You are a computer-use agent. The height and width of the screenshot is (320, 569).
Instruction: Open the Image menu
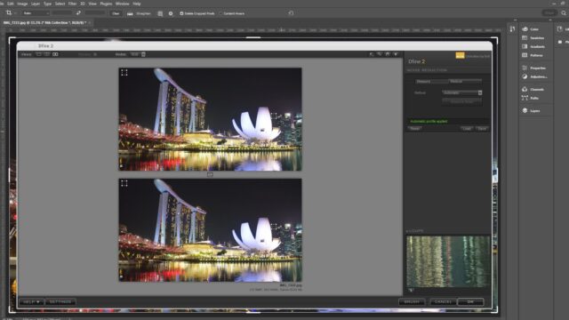coord(22,4)
